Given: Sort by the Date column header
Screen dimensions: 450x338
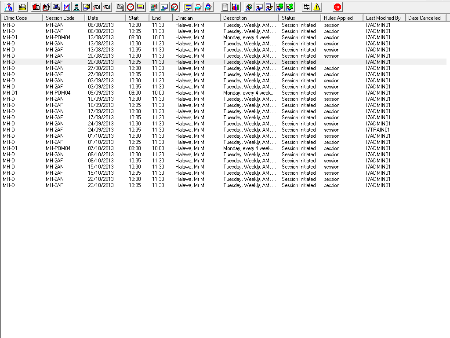Looking at the screenshot, I should point(105,18).
